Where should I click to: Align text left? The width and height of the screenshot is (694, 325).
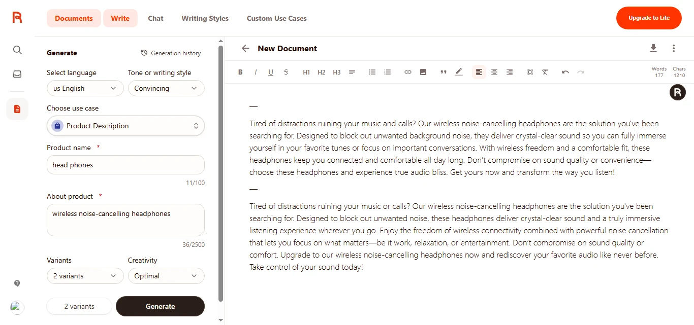pos(479,73)
